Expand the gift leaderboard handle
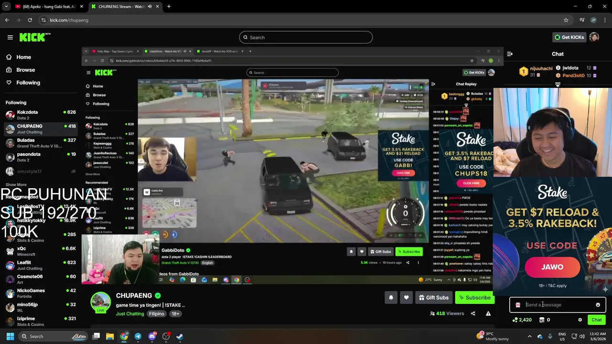 click(557, 85)
